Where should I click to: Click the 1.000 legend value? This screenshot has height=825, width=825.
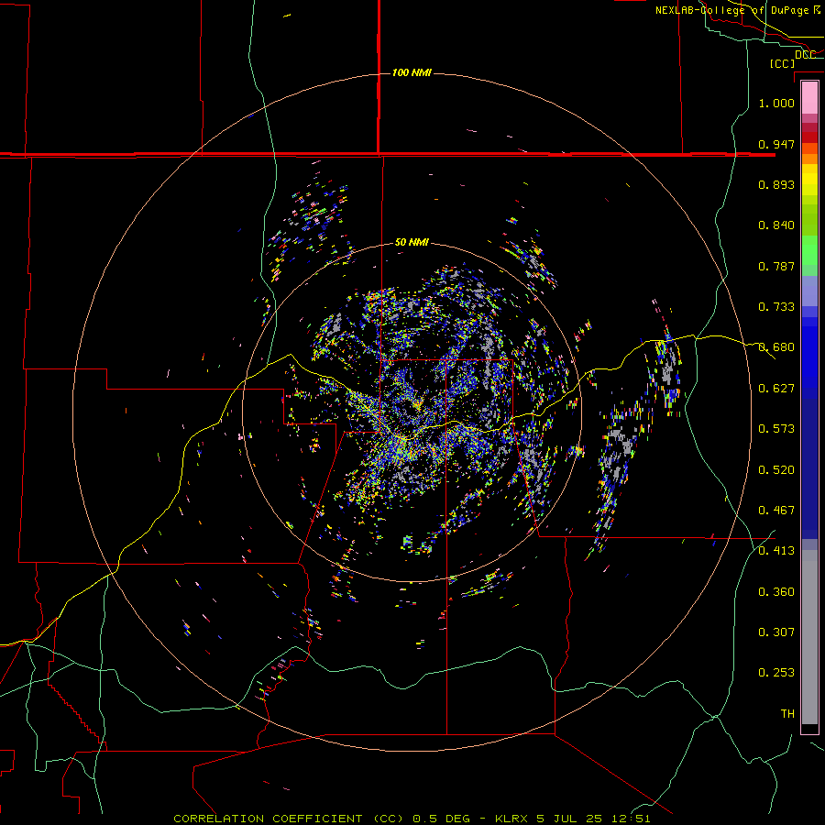pyautogui.click(x=776, y=103)
